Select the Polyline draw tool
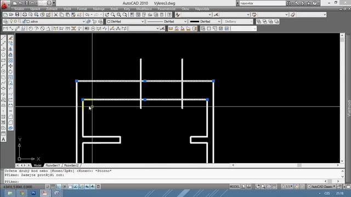 coord(3,49)
